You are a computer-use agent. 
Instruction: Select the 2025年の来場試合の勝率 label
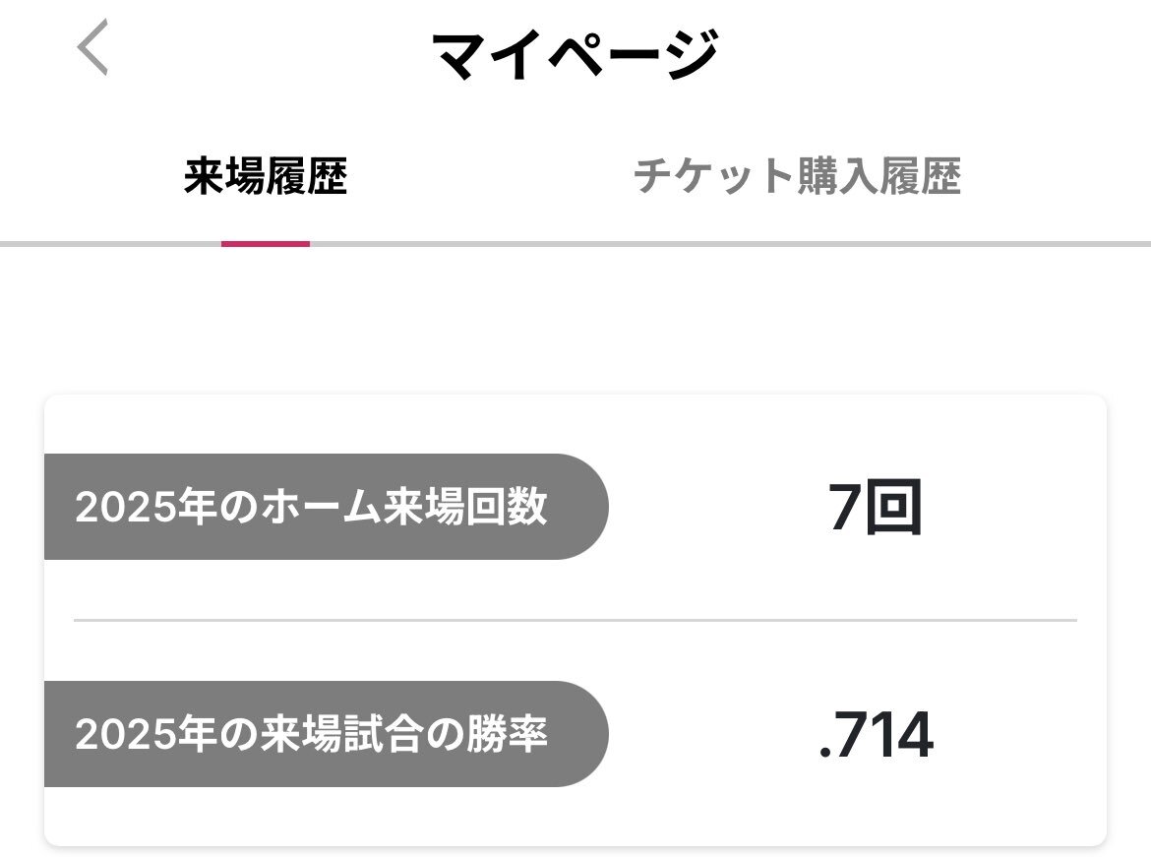point(311,734)
